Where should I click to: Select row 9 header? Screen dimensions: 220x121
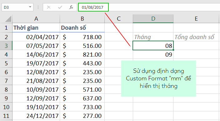pyautogui.click(x=6, y=98)
